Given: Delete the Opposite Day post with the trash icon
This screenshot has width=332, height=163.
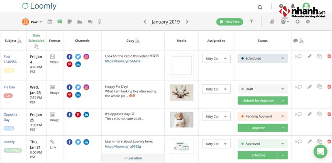Looking at the screenshot, I should 329,114.
